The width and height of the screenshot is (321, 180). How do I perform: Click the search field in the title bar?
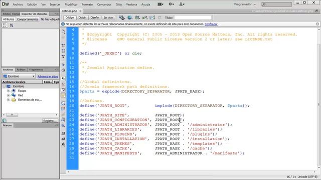pos(276,4)
